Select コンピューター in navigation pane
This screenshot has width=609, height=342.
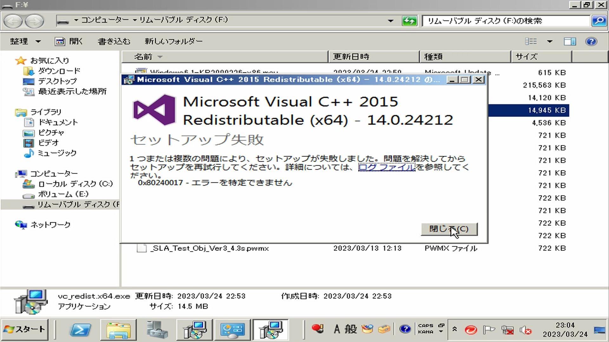tap(54, 174)
